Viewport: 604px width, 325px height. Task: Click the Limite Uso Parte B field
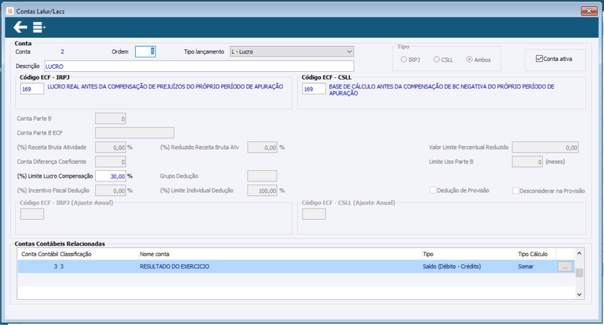[527, 162]
